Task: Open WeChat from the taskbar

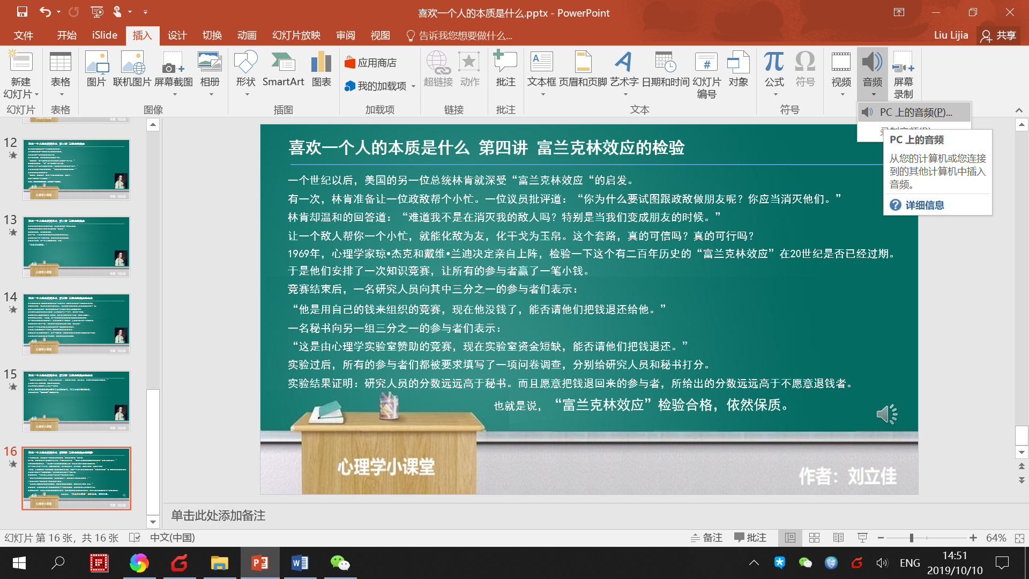Action: click(340, 563)
